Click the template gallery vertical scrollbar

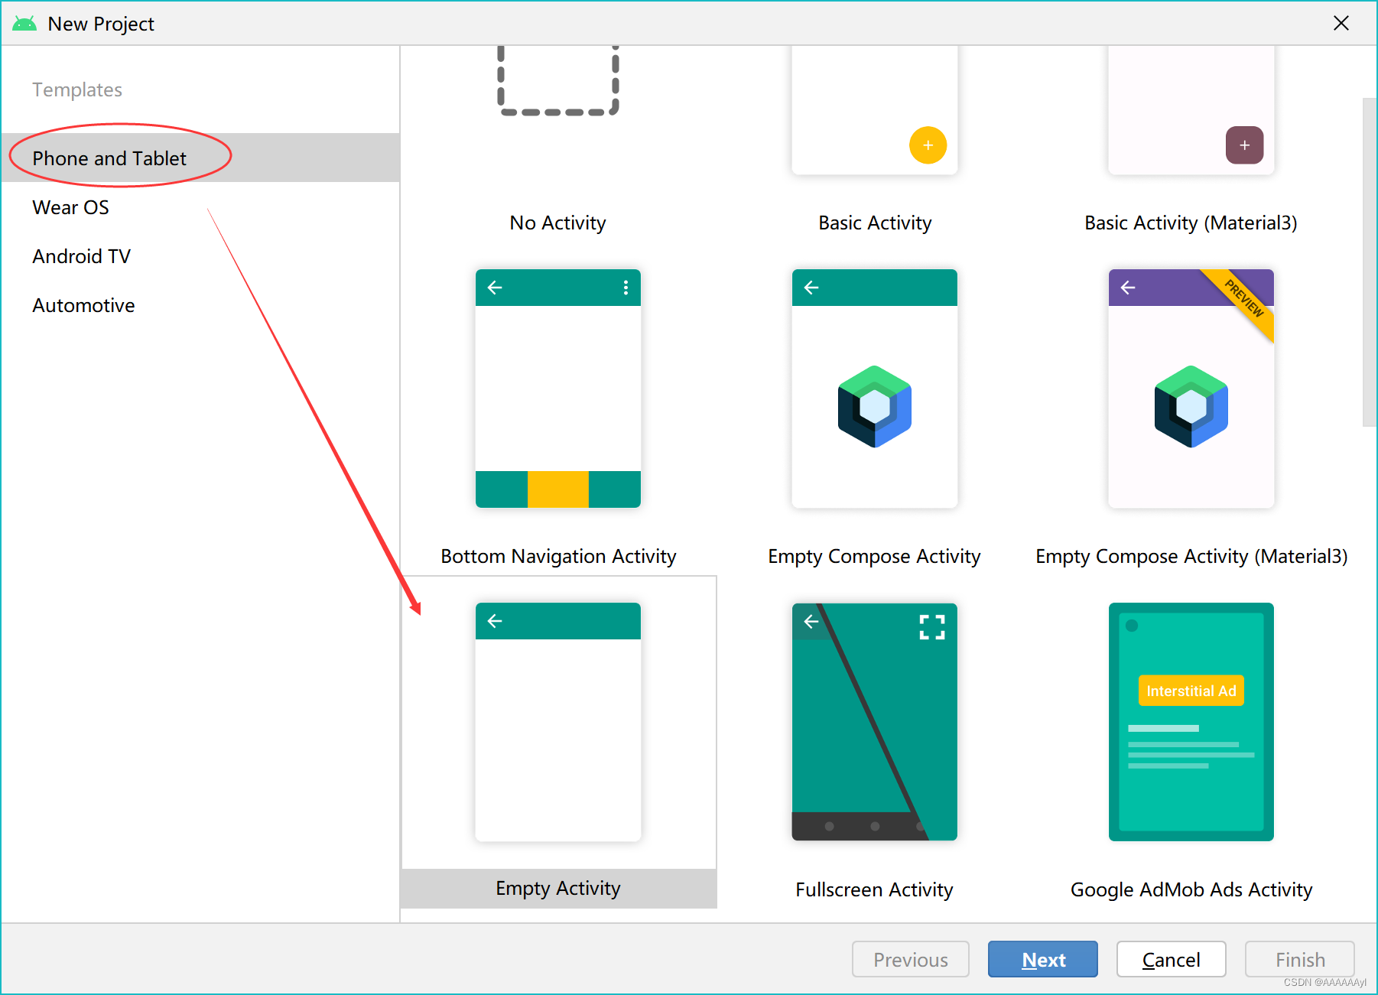coord(1370,262)
